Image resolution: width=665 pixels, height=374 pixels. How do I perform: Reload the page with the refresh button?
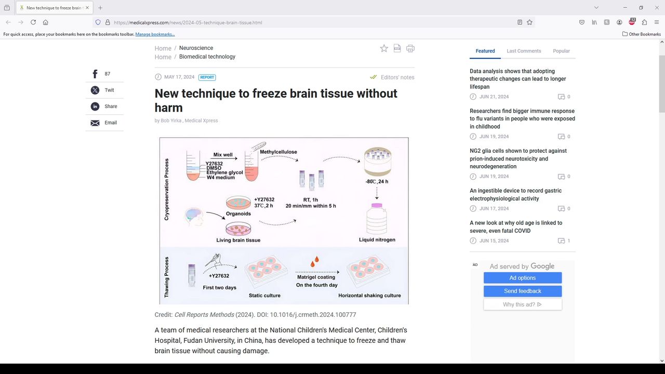(33, 22)
